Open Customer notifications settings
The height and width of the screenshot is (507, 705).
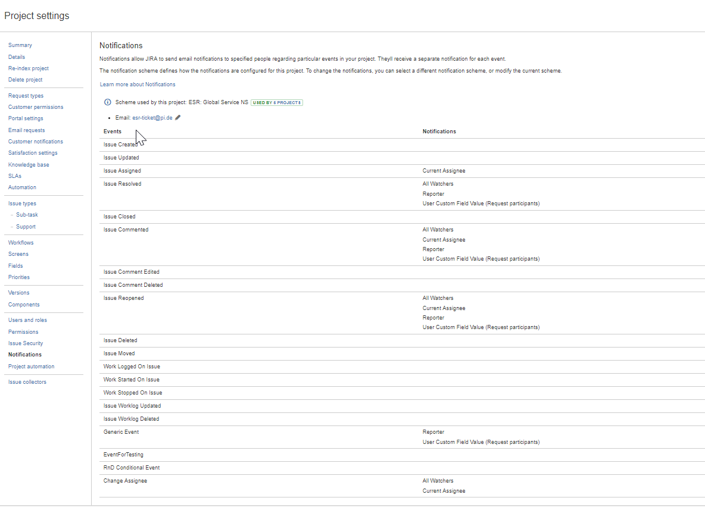(x=36, y=142)
